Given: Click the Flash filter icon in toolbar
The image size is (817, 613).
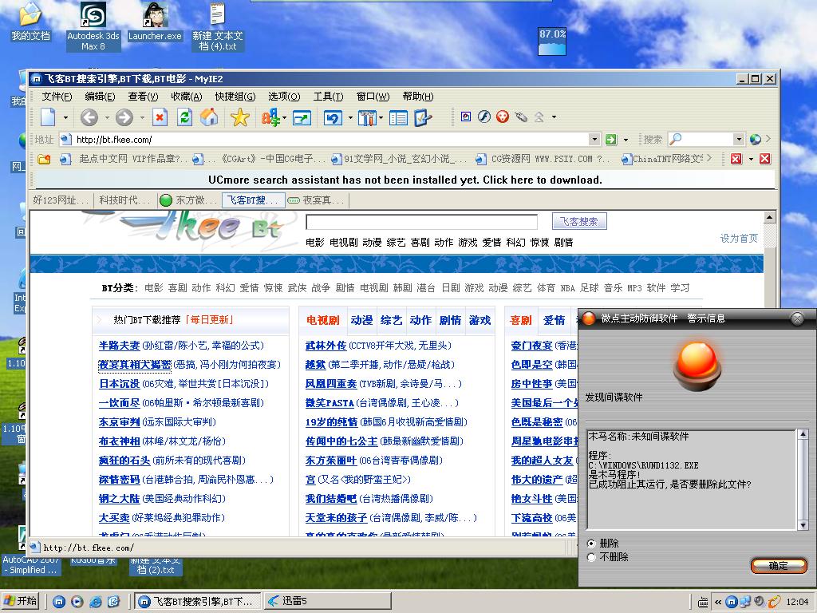Looking at the screenshot, I should [x=484, y=117].
